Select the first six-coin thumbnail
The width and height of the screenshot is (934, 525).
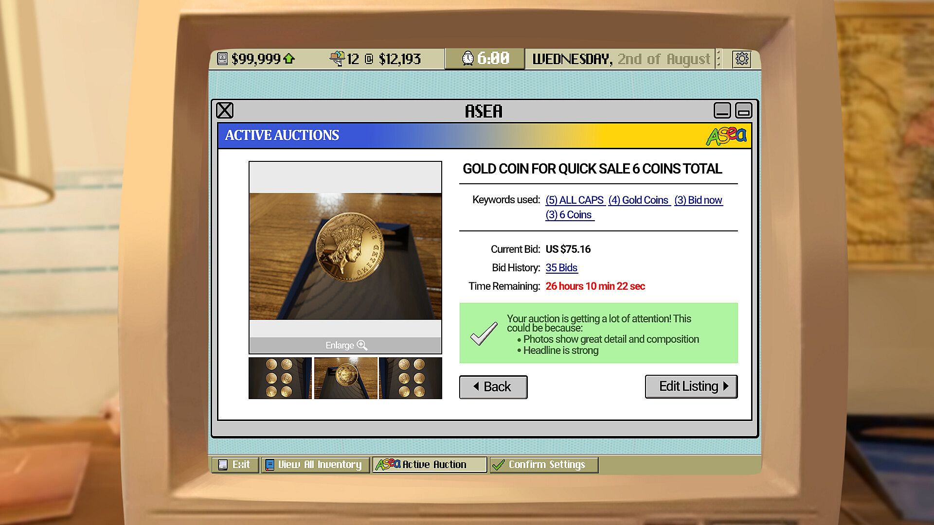coord(280,378)
